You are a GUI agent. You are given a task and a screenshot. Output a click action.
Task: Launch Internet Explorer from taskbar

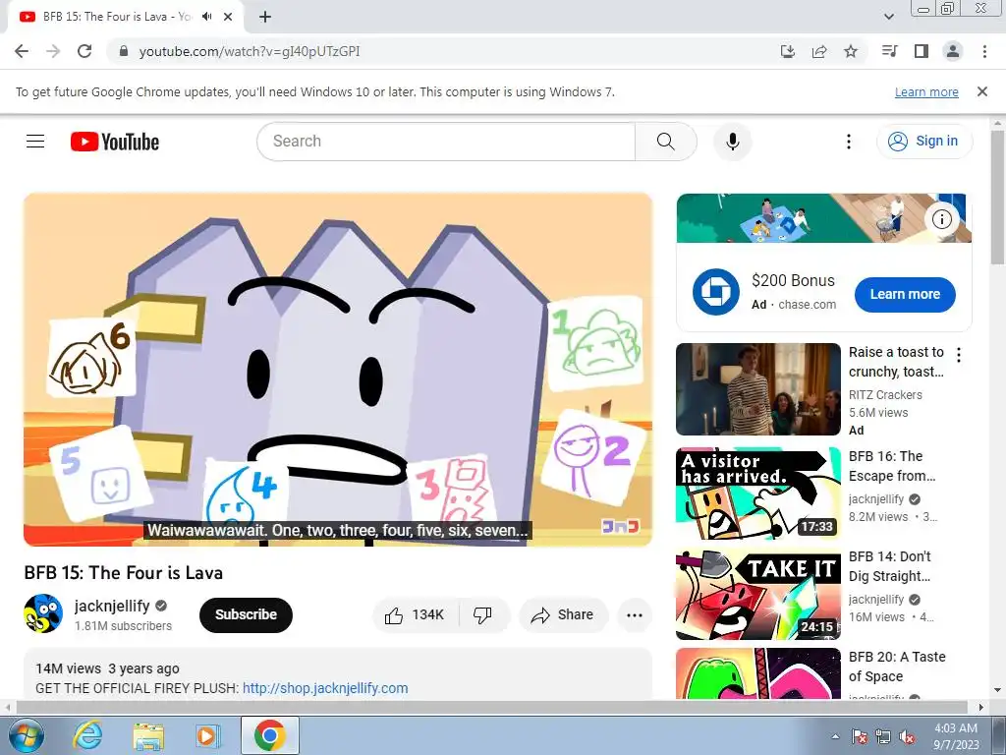pos(87,735)
